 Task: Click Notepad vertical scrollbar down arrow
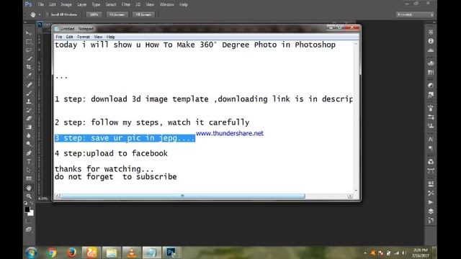pyautogui.click(x=356, y=191)
